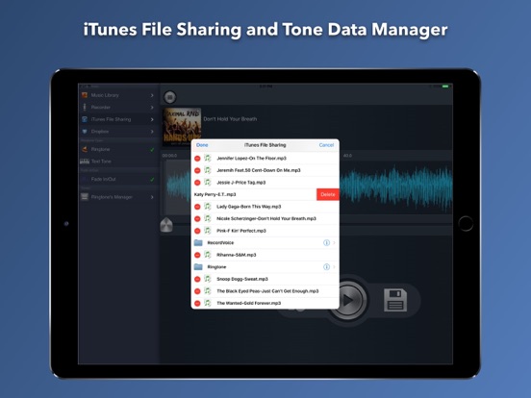Select the Dropbox menu item
The width and height of the screenshot is (531, 398).
(118, 132)
